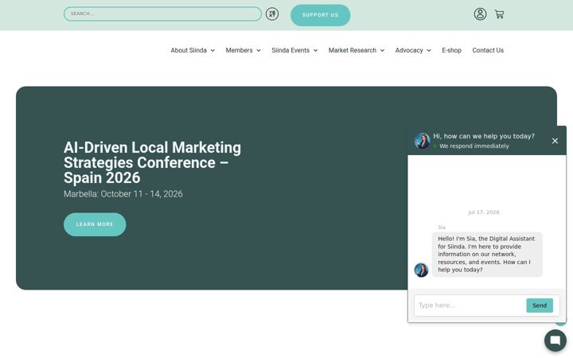
Task: Toggle the chat bubble launcher icon
Action: pyautogui.click(x=555, y=340)
